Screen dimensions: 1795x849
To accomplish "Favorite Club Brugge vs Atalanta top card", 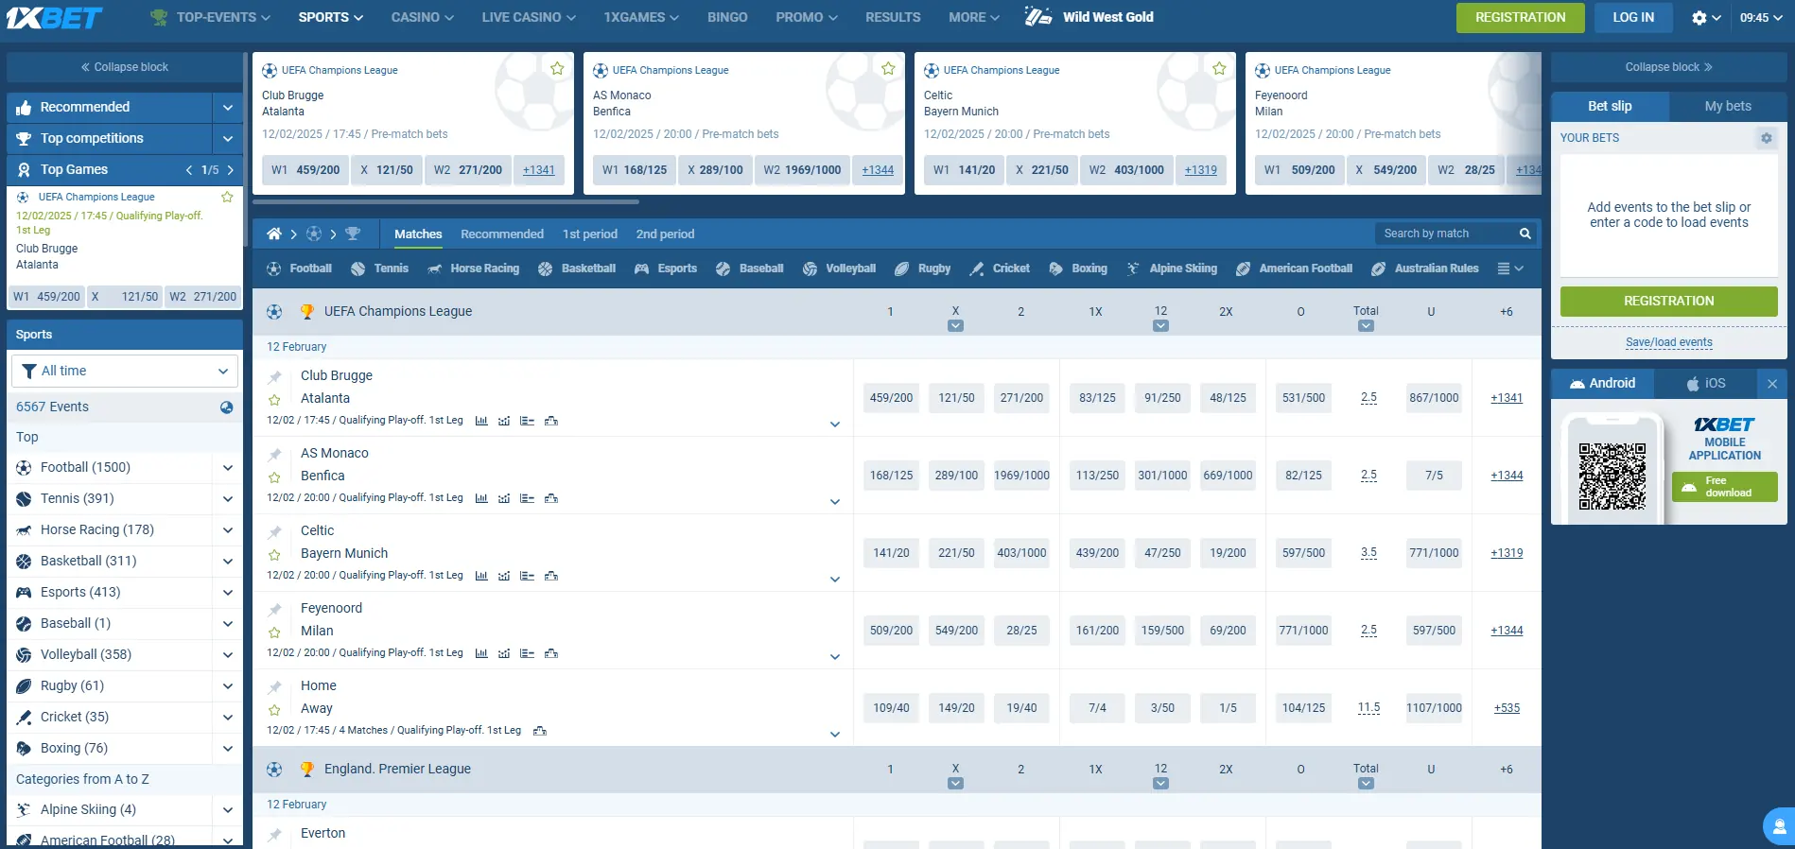I will pos(557,69).
